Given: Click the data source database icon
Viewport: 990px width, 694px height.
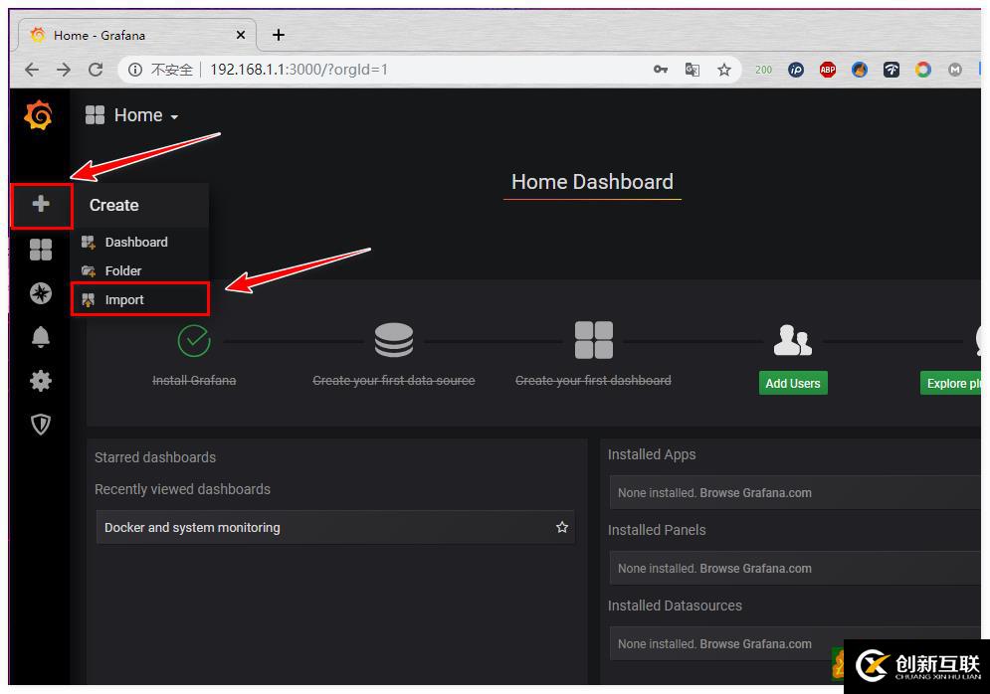Looking at the screenshot, I should pos(394,340).
